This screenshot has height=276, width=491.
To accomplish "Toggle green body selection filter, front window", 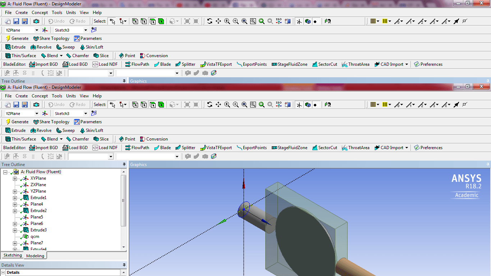I will point(161,105).
